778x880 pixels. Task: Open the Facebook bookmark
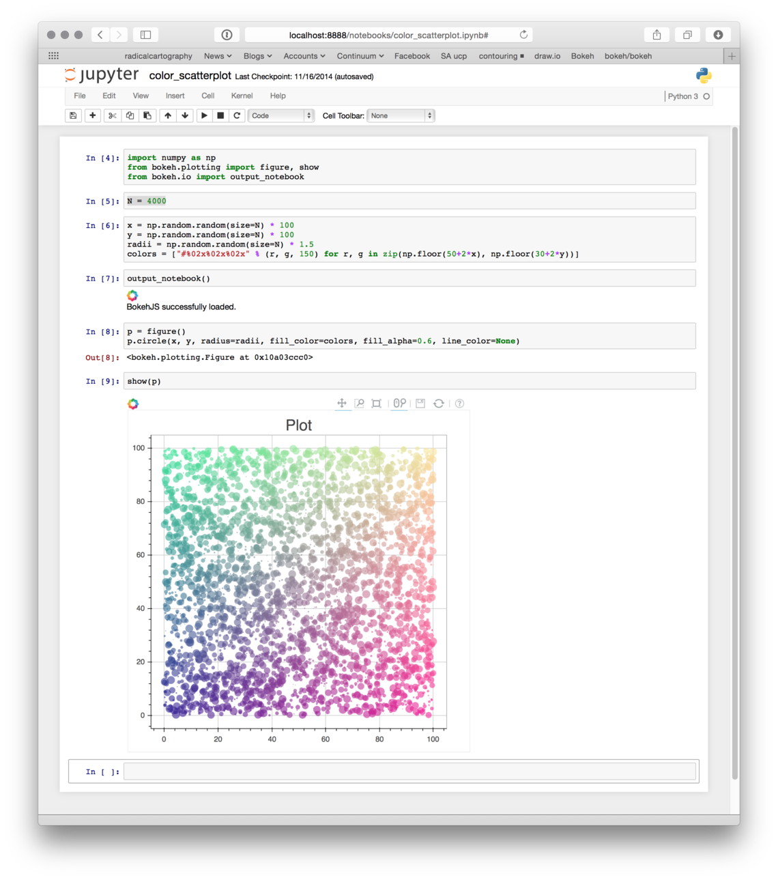pyautogui.click(x=412, y=56)
